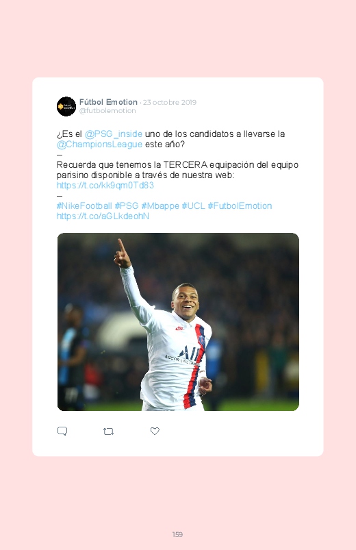Follow the https://t.co/kk9qm0Td83 link
Image resolution: width=356 pixels, height=550 pixels.
coord(105,185)
